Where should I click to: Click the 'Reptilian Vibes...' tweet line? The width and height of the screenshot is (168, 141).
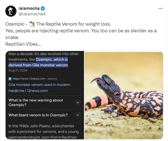coord(23,44)
